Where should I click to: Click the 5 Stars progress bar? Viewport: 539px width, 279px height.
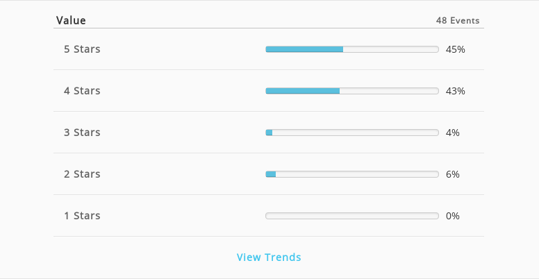point(352,49)
